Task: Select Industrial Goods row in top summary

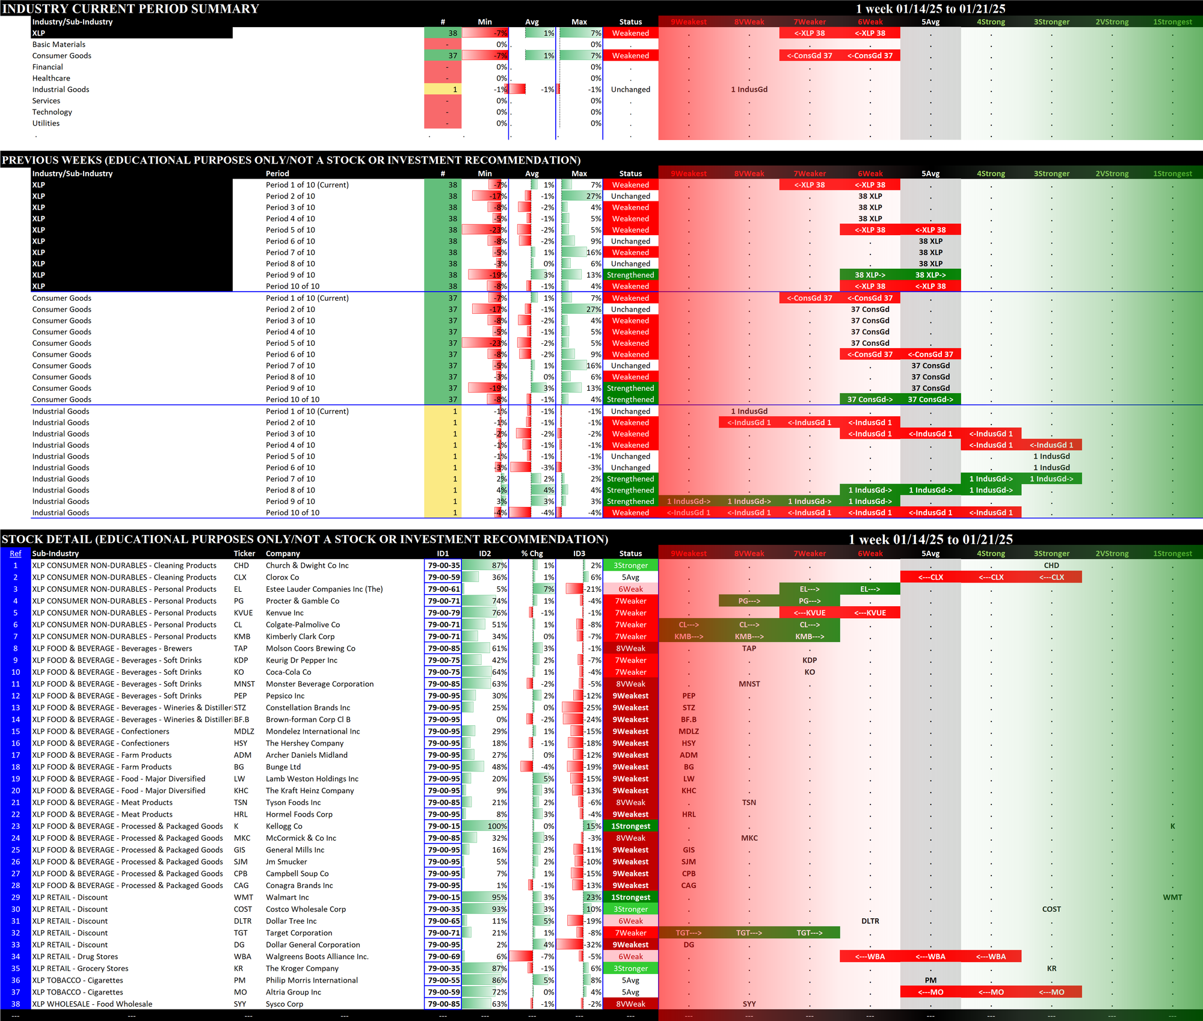Action: pos(61,90)
